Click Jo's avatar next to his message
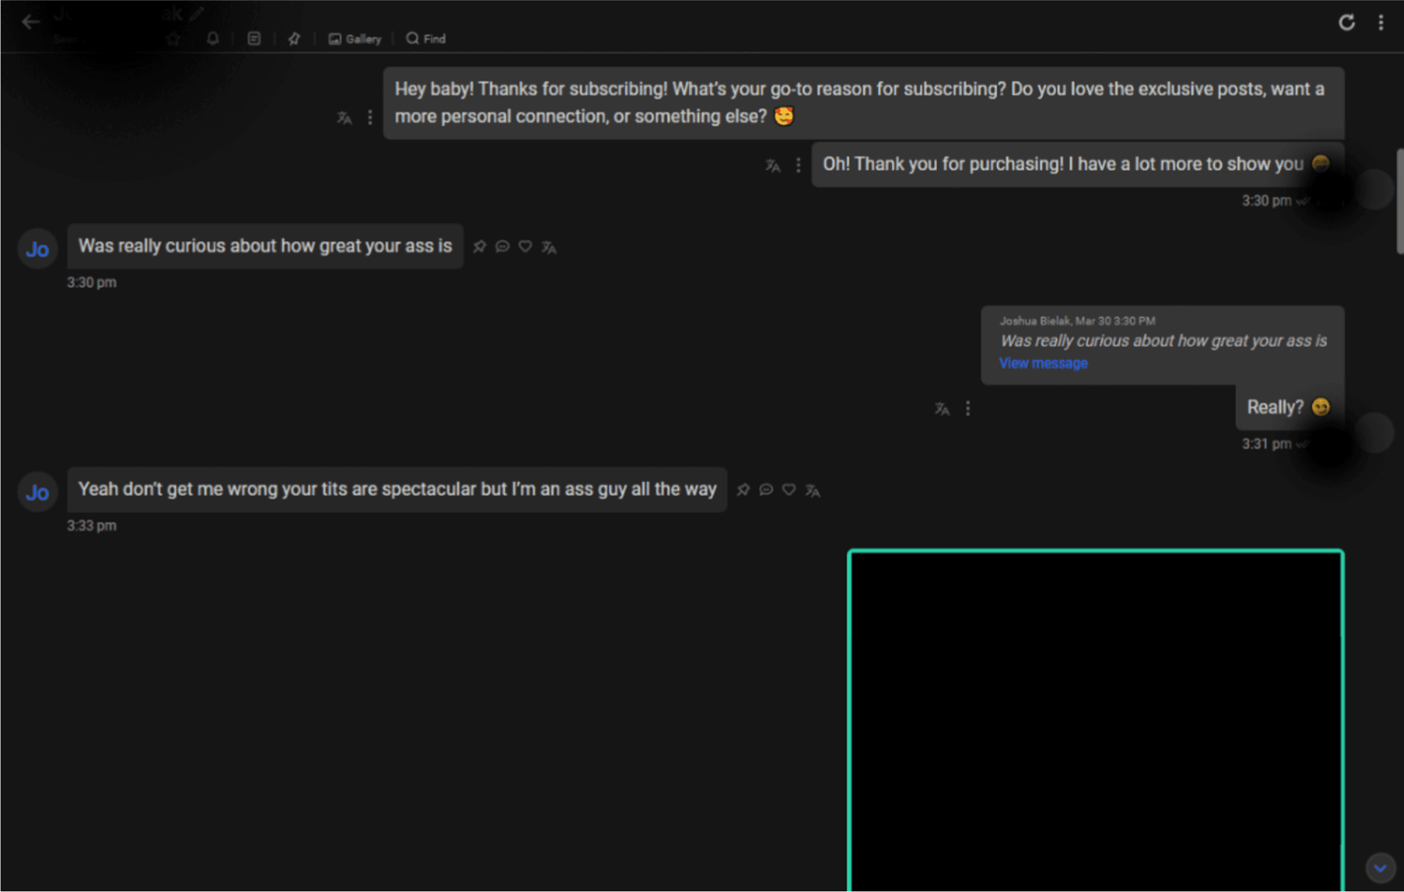This screenshot has width=1404, height=892. 36,249
